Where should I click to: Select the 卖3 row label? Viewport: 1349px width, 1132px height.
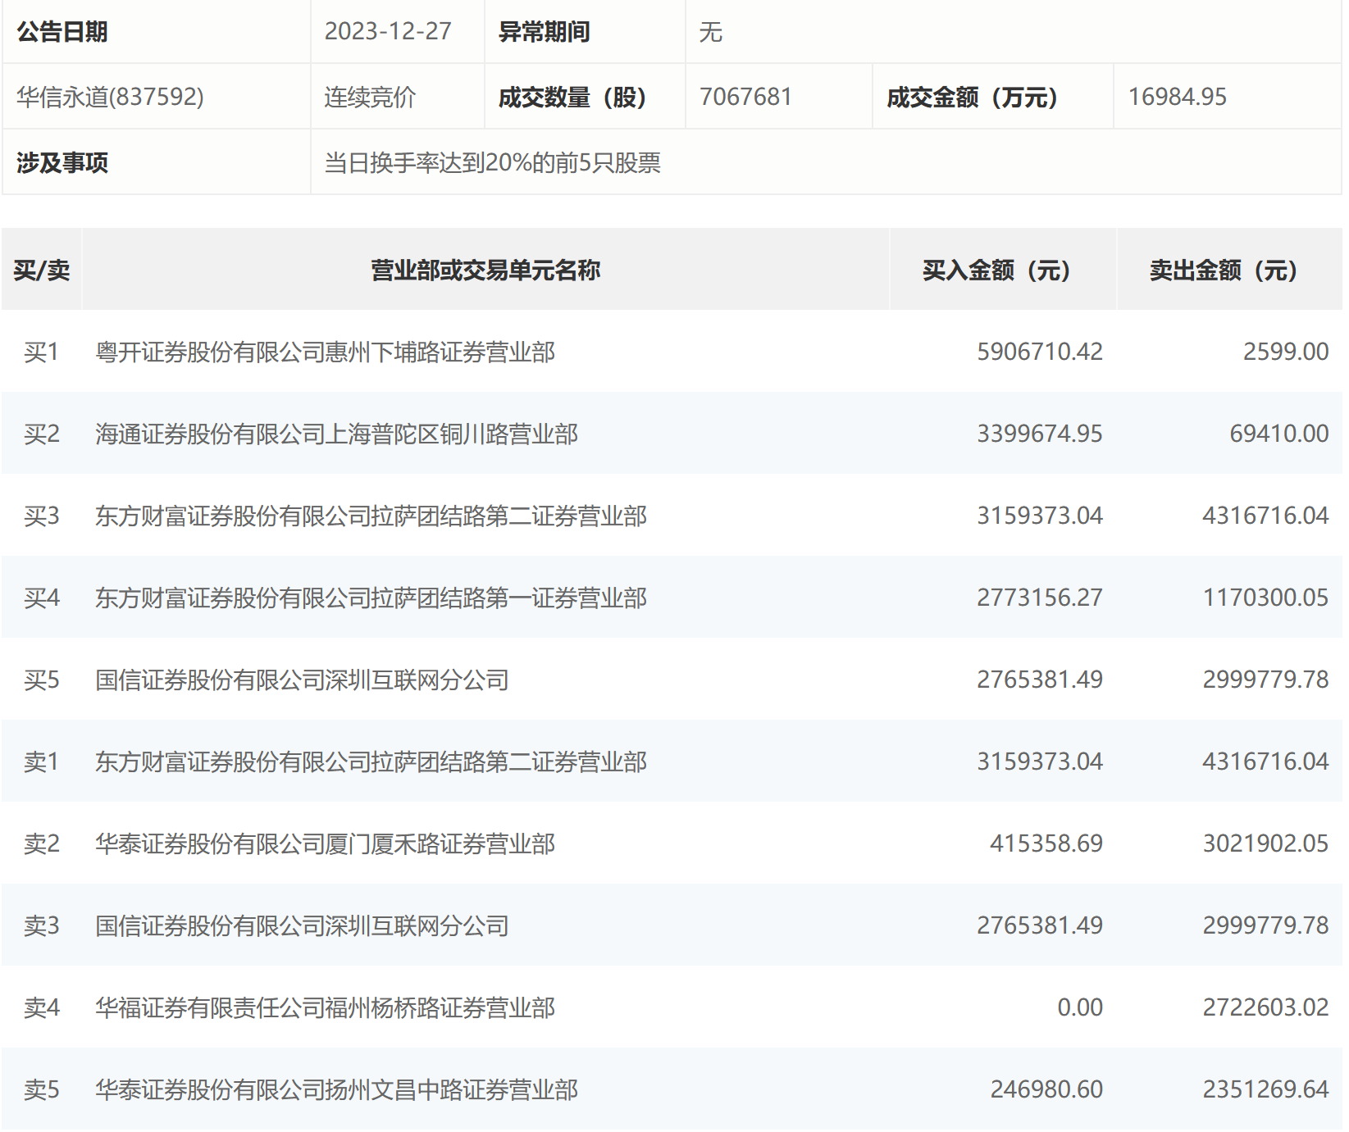(x=42, y=925)
